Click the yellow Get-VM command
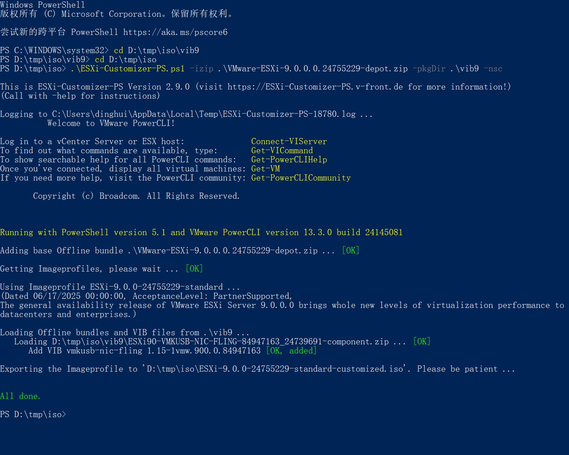569x455 pixels. pyautogui.click(x=266, y=169)
